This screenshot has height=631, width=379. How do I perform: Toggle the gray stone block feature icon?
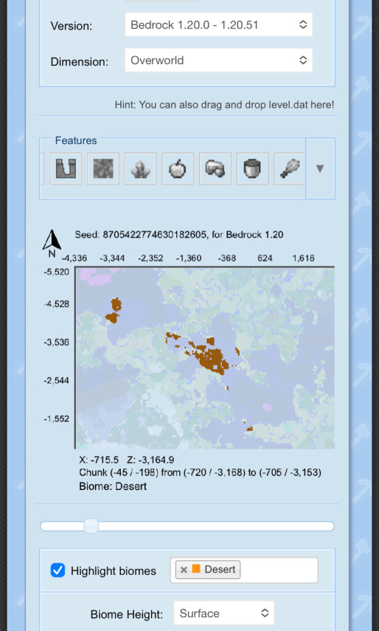tap(104, 169)
